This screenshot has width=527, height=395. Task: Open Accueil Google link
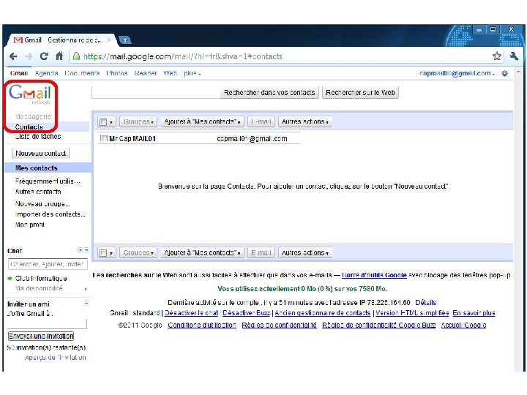463,325
